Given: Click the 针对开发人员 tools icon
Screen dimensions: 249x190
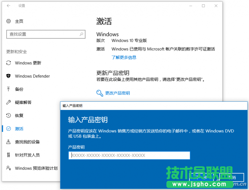Looking at the screenshot, I should click(x=8, y=155).
